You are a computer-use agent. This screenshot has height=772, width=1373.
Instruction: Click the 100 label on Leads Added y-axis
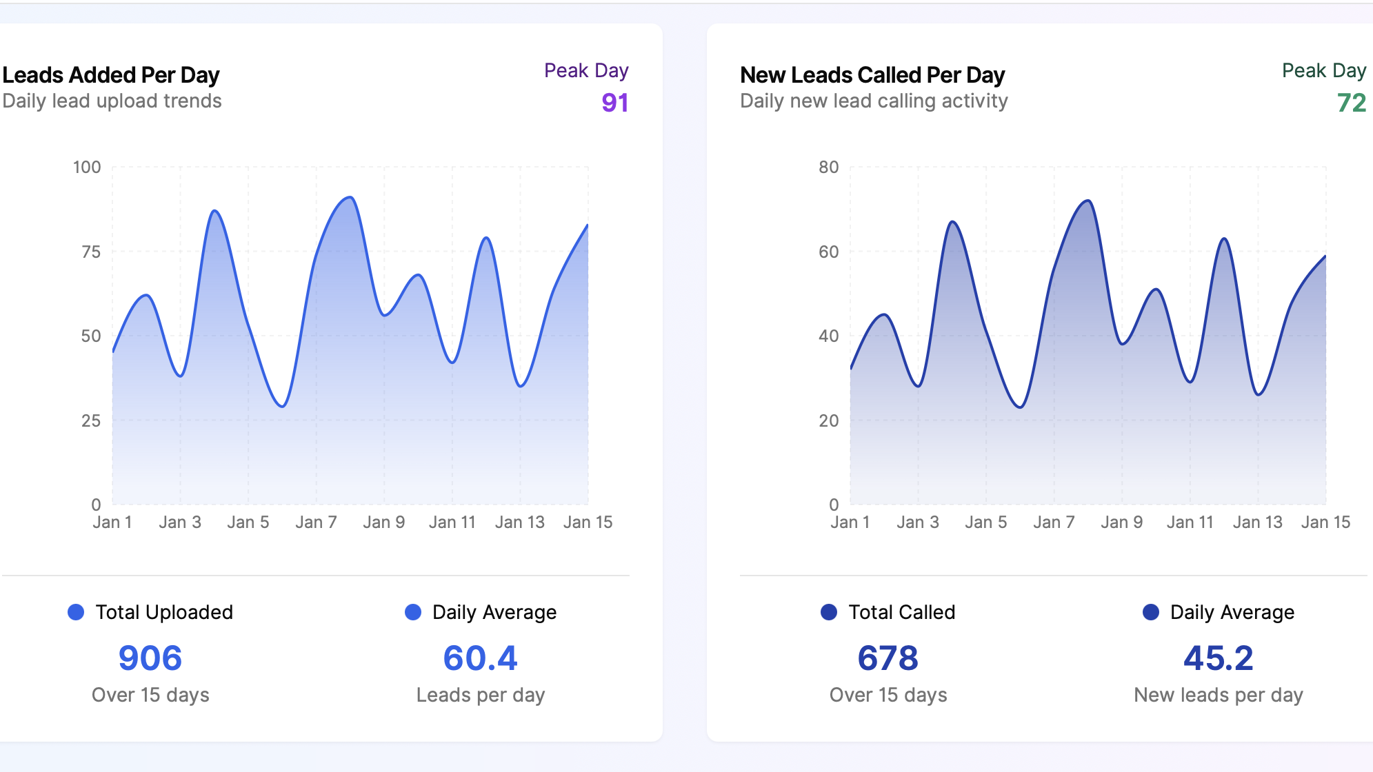coord(87,167)
